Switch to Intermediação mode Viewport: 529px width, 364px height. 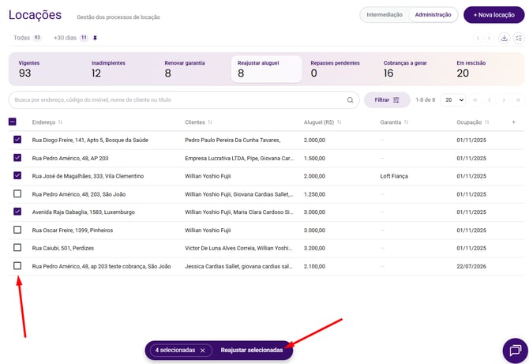click(x=385, y=15)
